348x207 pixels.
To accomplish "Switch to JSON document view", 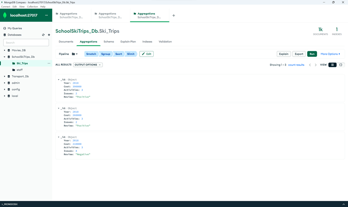I will (341, 65).
